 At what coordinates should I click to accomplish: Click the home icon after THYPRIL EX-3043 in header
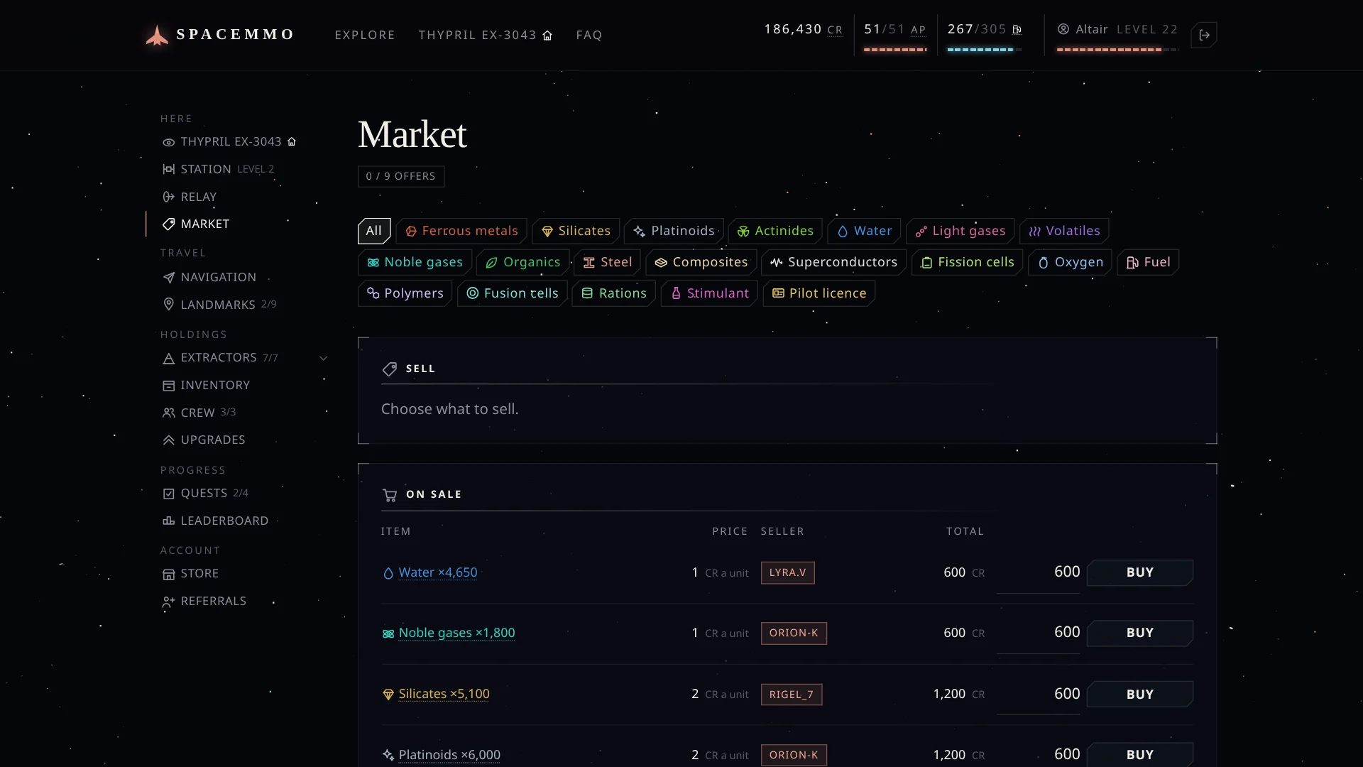point(547,36)
